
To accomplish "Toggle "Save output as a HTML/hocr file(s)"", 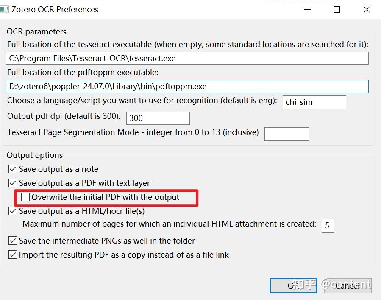I will 12,211.
